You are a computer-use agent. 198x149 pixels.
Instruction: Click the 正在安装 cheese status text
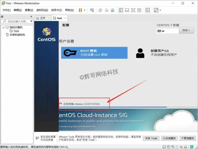(81, 104)
